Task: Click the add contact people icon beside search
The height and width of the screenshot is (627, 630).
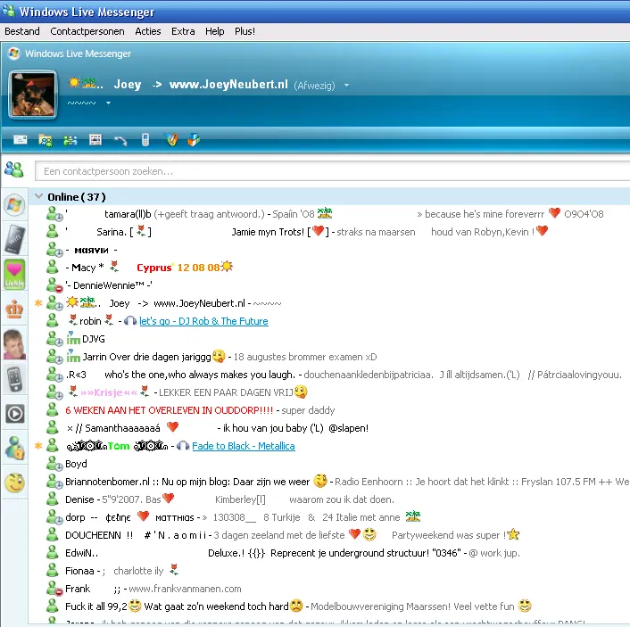Action: 14,169
